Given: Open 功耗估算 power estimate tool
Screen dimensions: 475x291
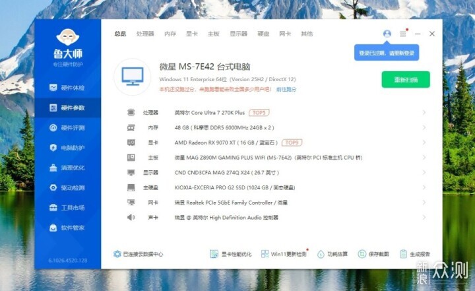Looking at the screenshot, I should click(332, 254).
